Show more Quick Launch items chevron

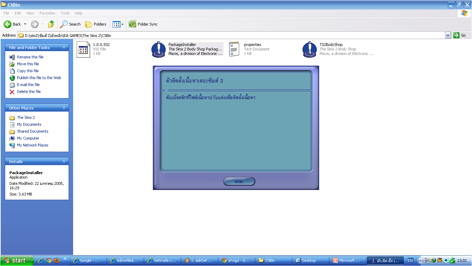pyautogui.click(x=65, y=259)
